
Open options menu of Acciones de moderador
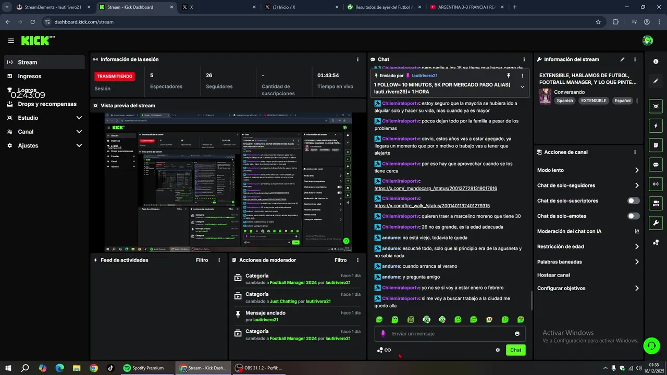357,260
